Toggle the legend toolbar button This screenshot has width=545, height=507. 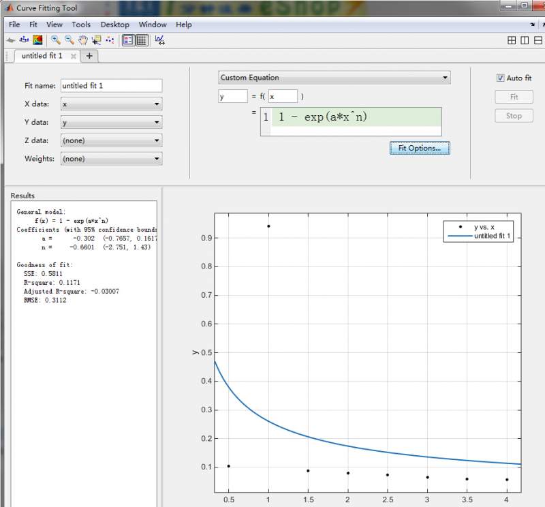point(128,40)
